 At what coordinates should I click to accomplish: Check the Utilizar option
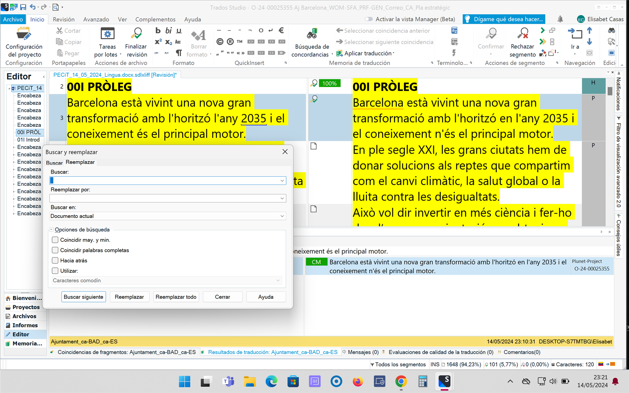tap(55, 271)
